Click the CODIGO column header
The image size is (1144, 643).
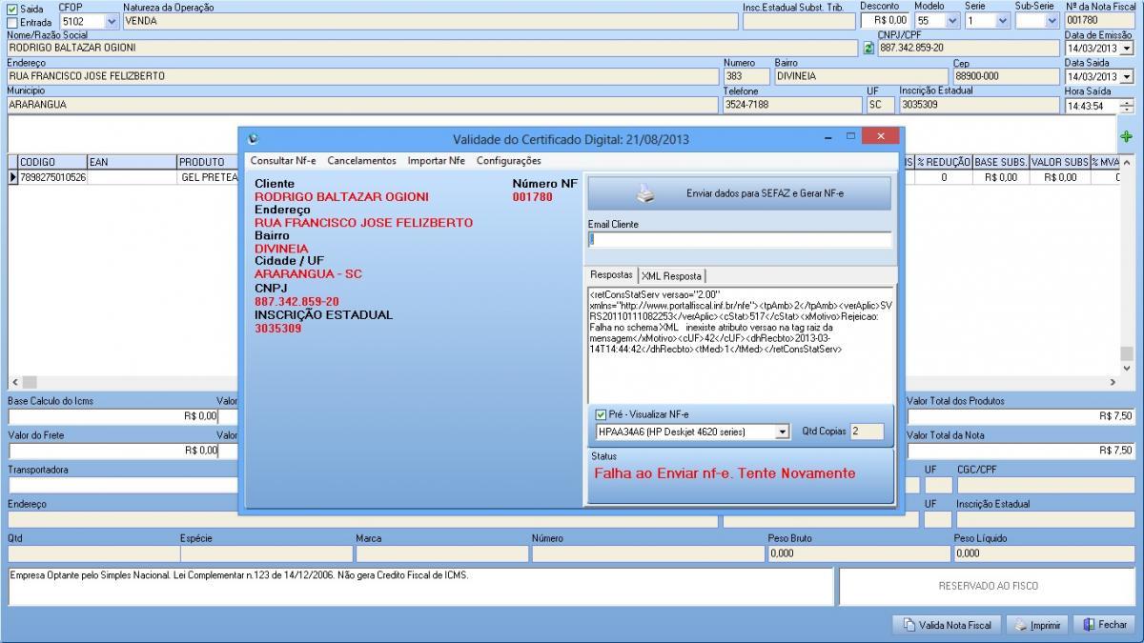point(52,162)
